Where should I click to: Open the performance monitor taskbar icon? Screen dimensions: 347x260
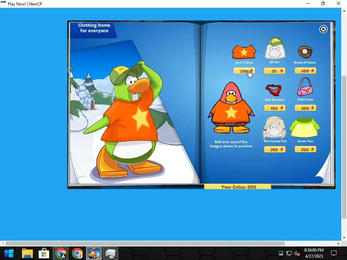click(x=110, y=253)
